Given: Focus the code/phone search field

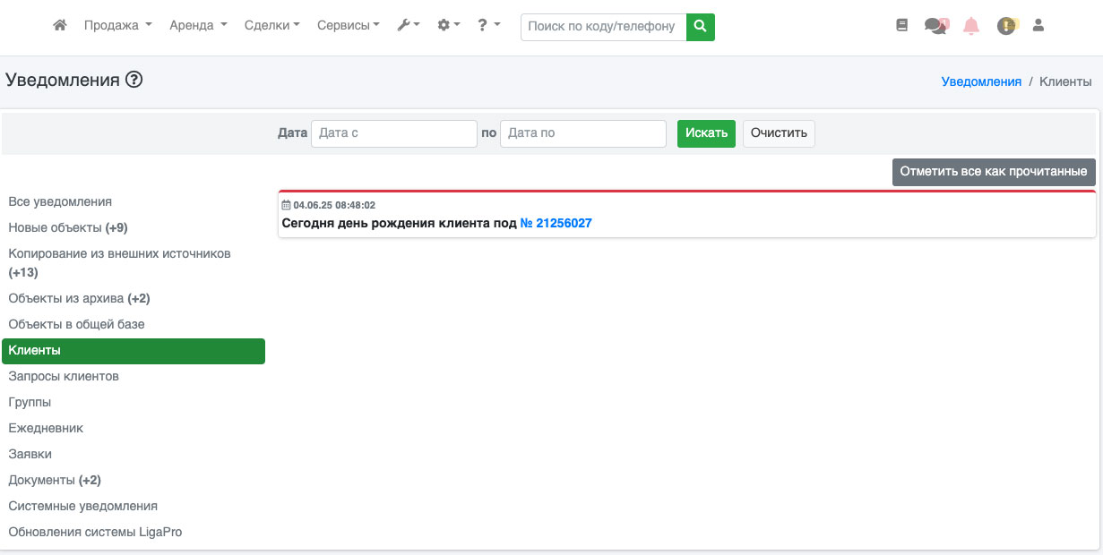Looking at the screenshot, I should [x=603, y=27].
